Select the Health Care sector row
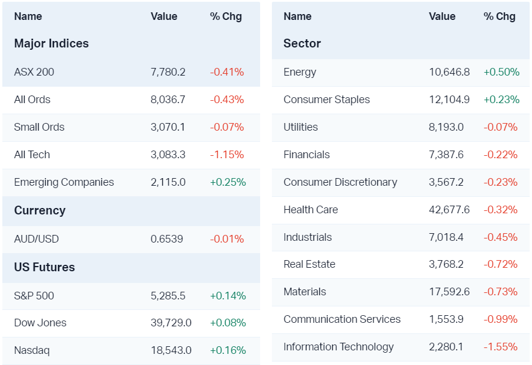This screenshot has height=365, width=532. pyautogui.click(x=311, y=210)
